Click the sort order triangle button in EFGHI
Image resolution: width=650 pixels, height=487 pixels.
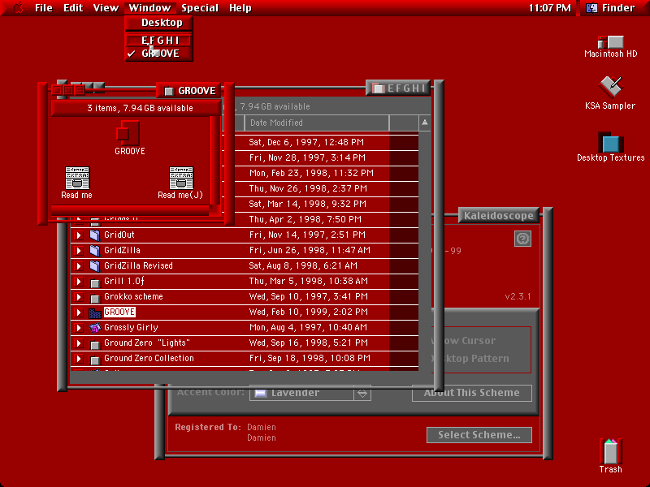(x=424, y=123)
